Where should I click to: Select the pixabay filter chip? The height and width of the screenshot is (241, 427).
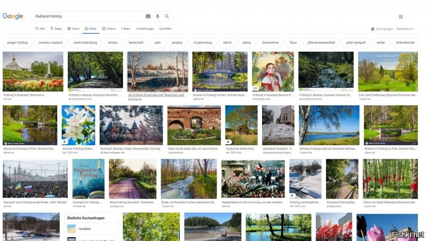(177, 43)
